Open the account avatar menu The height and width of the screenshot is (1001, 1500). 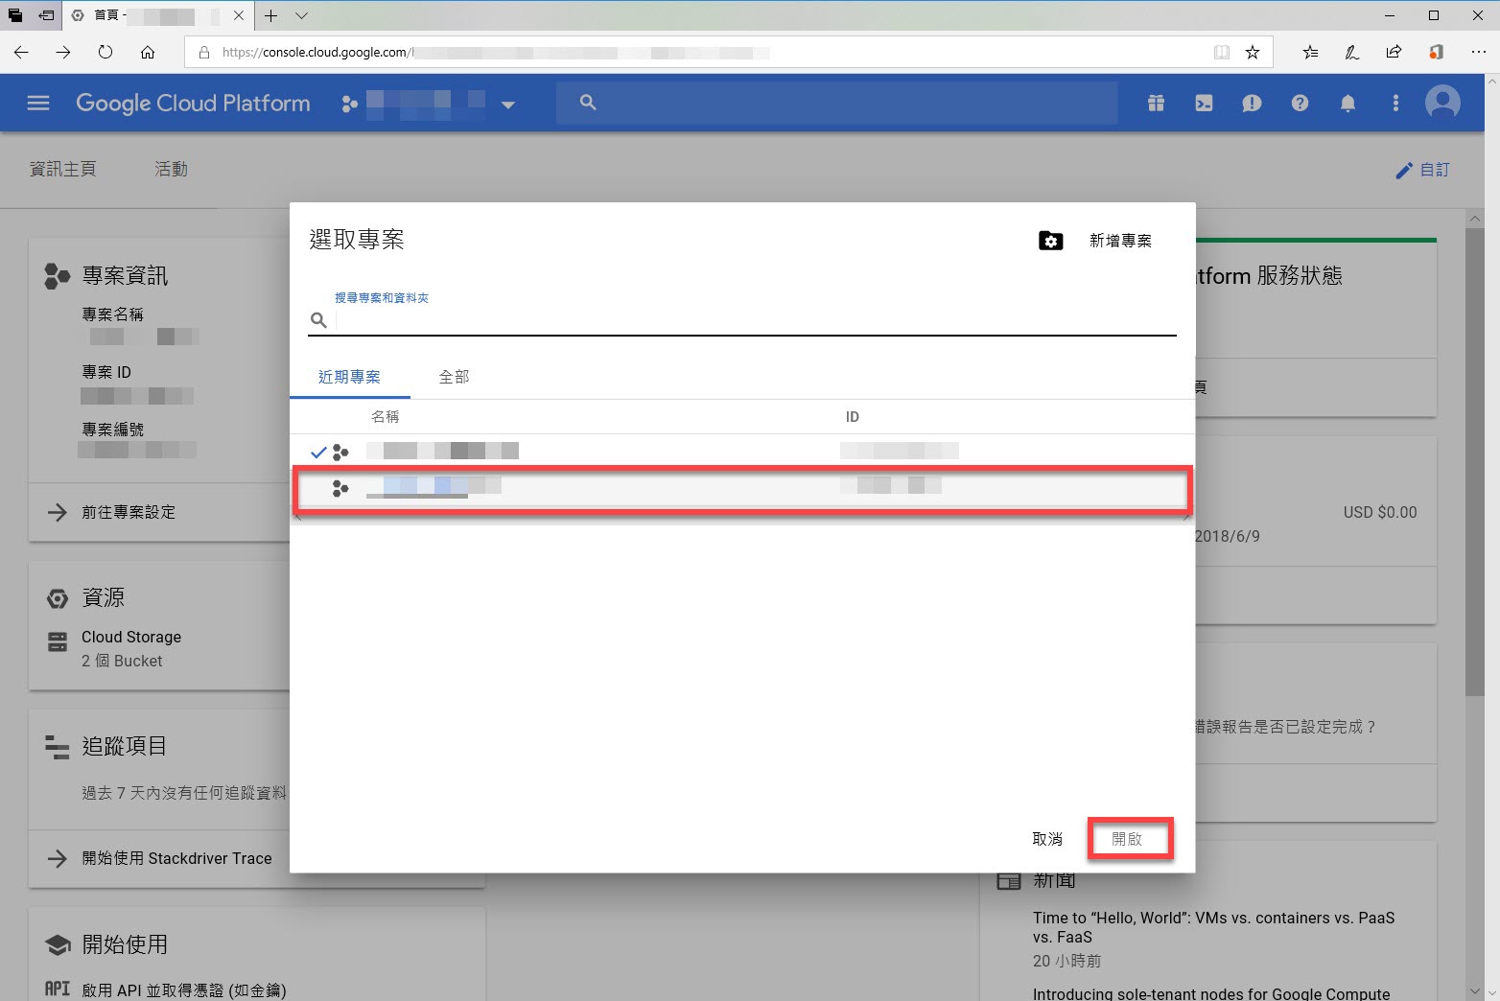click(x=1442, y=103)
